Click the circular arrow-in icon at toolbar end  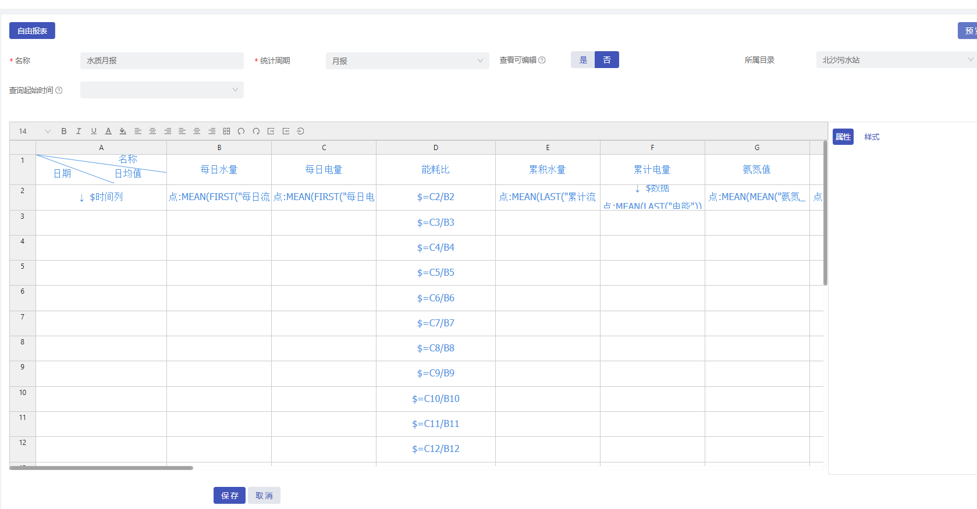(300, 131)
